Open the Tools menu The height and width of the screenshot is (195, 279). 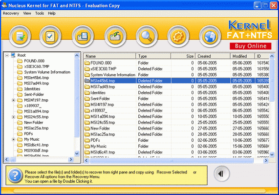pyautogui.click(x=40, y=13)
